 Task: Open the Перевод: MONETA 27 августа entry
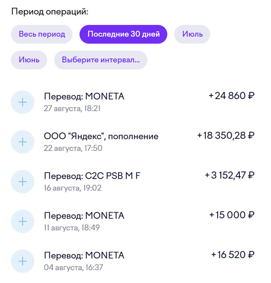pyautogui.click(x=133, y=102)
